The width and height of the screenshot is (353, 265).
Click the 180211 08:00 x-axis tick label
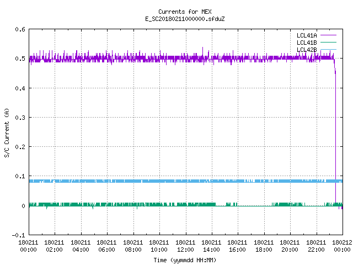(x=133, y=246)
